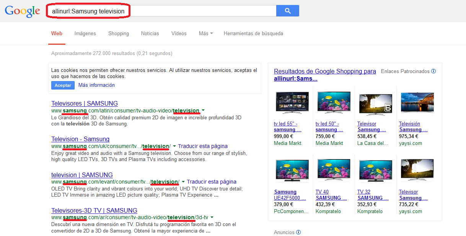
Task: Open the 'tv led 50" - samsung' link
Action: coord(329,127)
